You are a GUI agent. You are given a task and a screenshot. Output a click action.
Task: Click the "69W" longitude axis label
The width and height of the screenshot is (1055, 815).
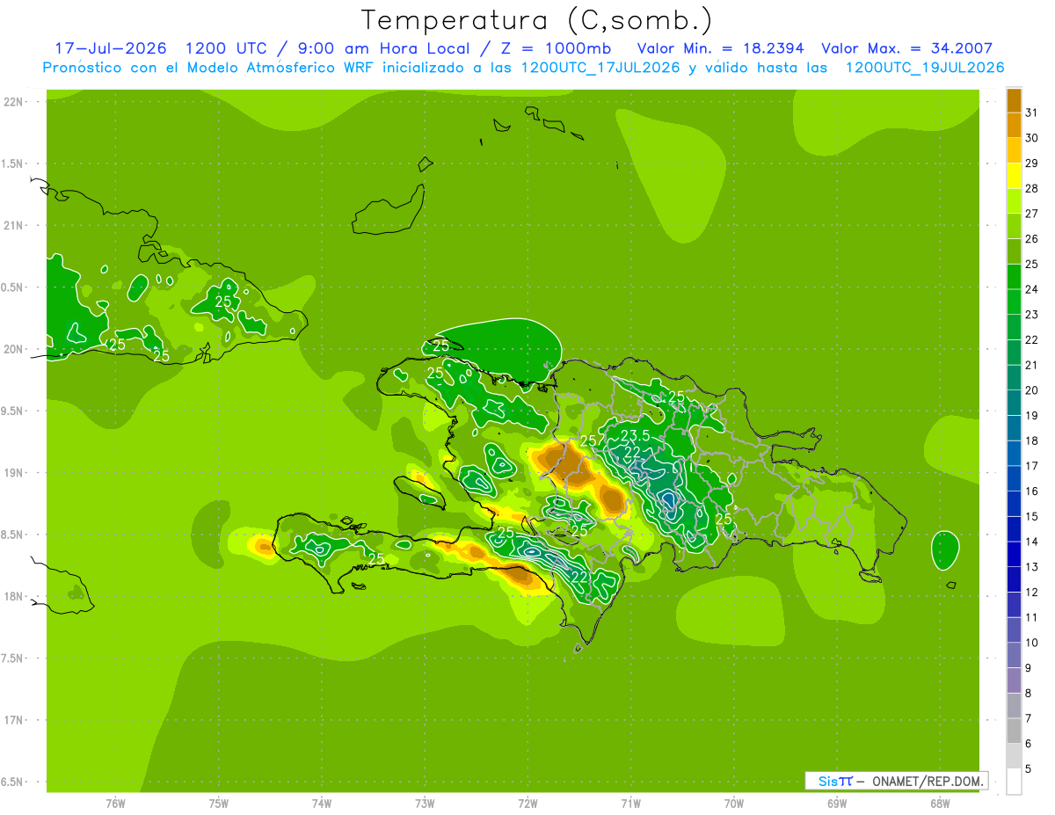[x=836, y=804]
